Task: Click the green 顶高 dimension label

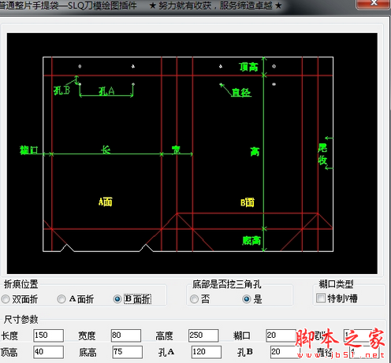Action: [x=248, y=67]
